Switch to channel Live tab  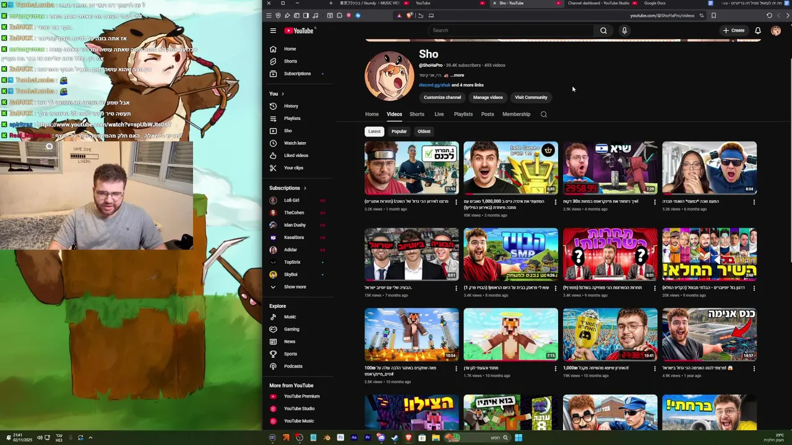(x=439, y=114)
